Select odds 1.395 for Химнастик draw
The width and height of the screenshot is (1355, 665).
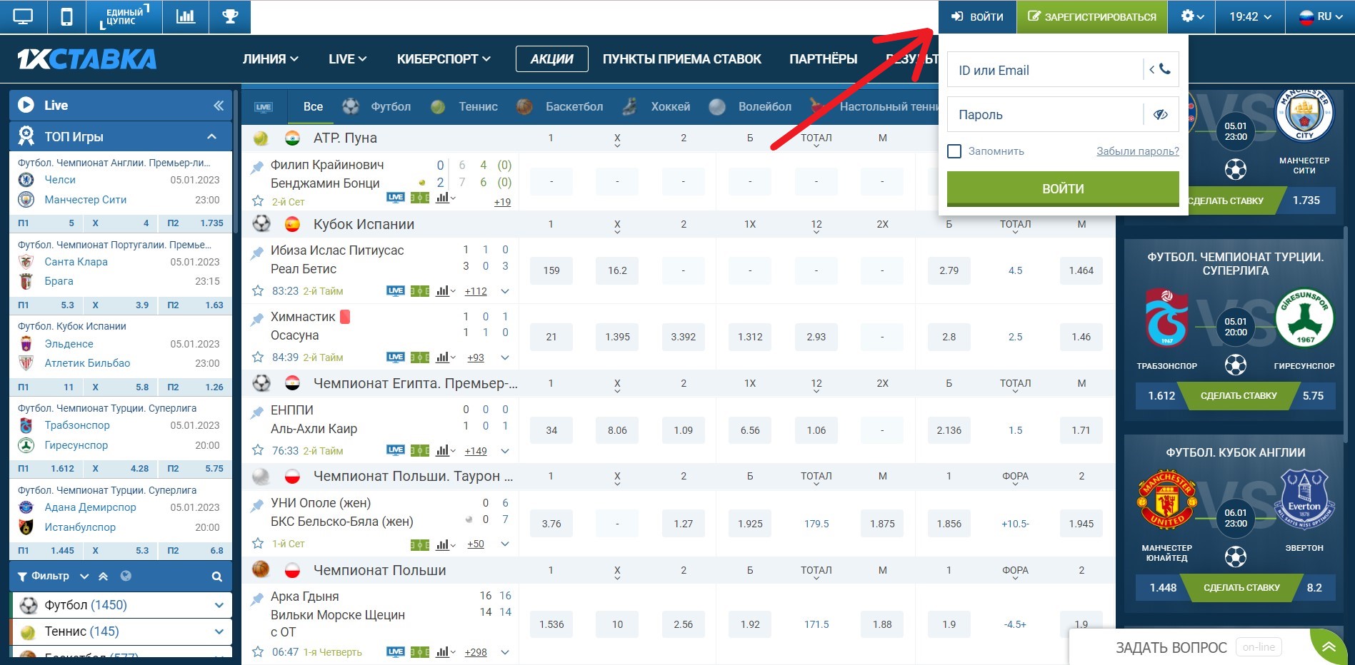(617, 337)
